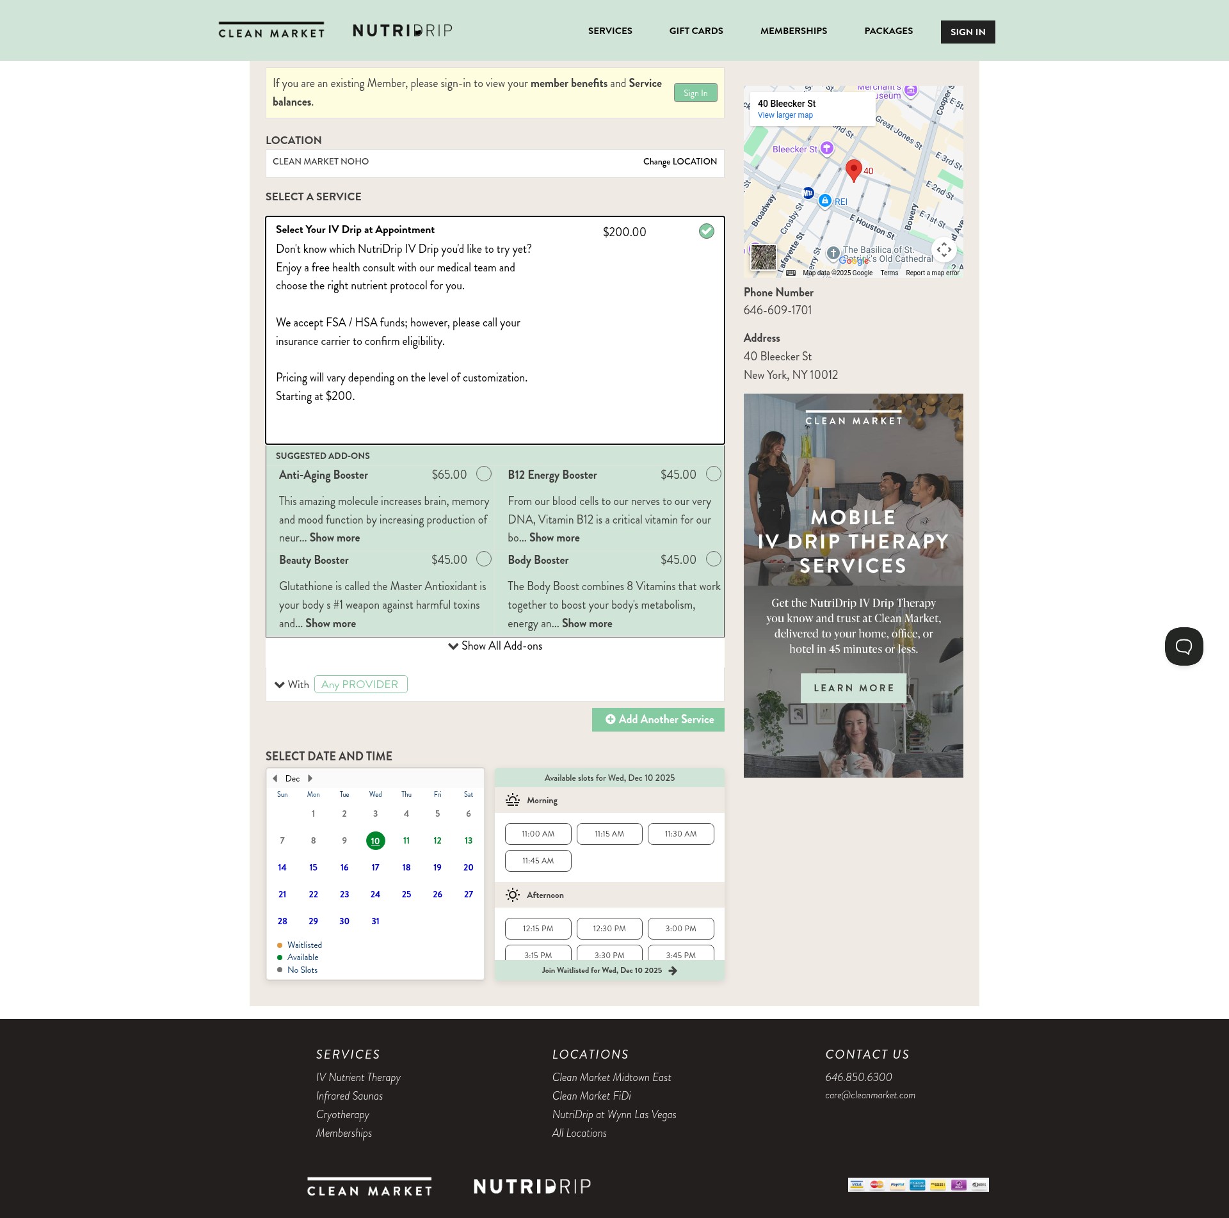Open the chat support widget
This screenshot has height=1218, width=1229.
pos(1184,646)
